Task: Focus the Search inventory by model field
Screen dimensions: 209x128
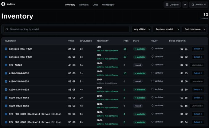Action: point(66,29)
